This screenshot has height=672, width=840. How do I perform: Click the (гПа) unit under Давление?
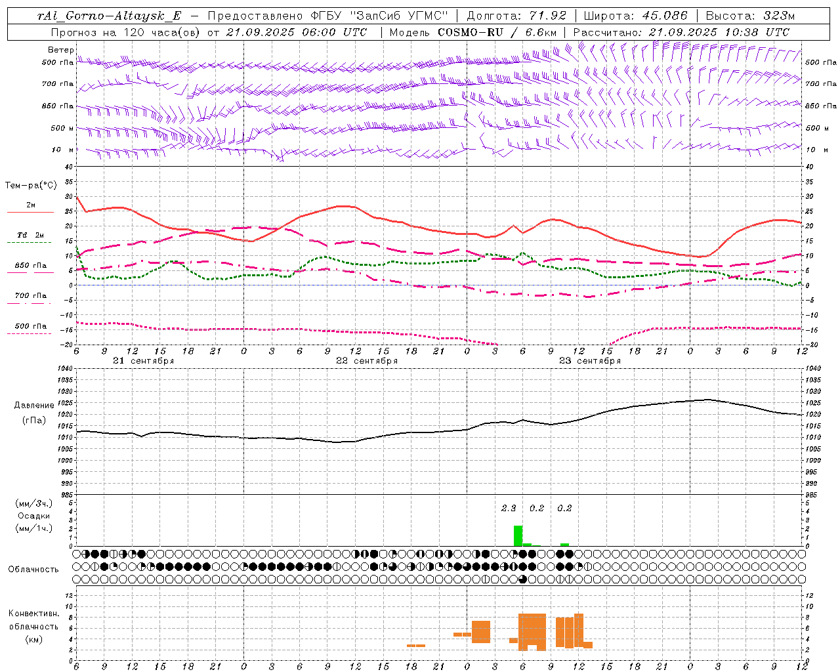click(x=34, y=420)
